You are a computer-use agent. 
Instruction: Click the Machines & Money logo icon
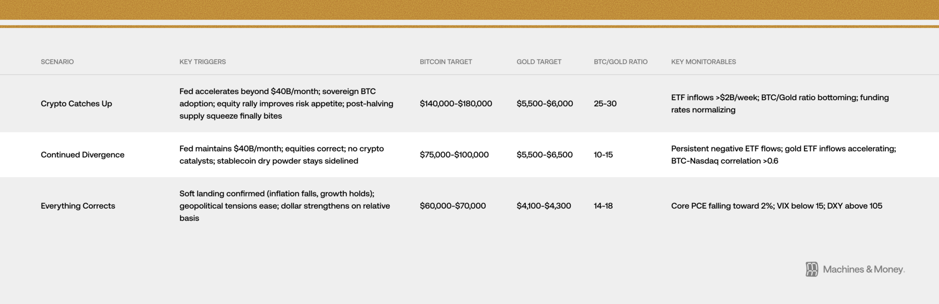click(812, 269)
